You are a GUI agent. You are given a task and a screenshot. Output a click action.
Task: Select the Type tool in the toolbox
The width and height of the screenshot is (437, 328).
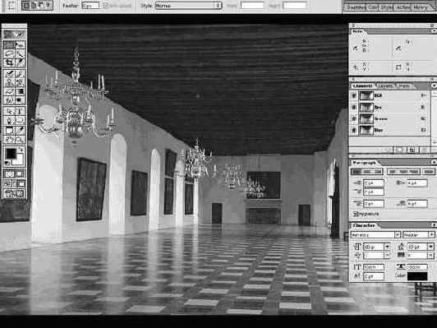tap(20, 111)
